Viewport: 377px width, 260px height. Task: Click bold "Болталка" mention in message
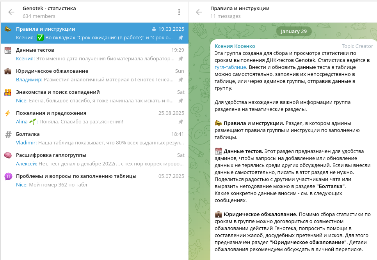pyautogui.click(x=331, y=186)
